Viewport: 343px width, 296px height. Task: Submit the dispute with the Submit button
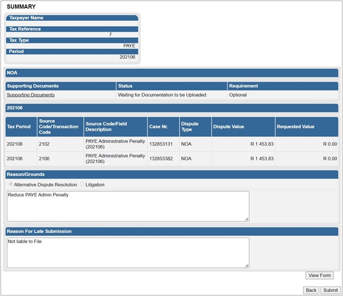(x=329, y=290)
